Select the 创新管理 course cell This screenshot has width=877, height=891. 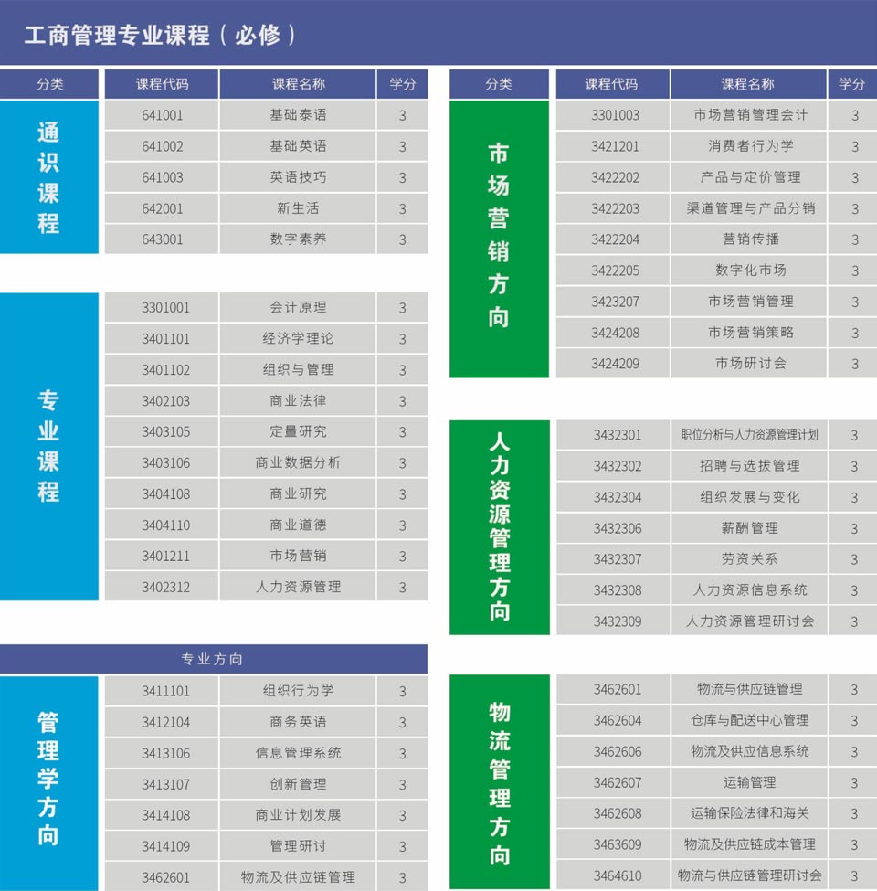tap(298, 784)
